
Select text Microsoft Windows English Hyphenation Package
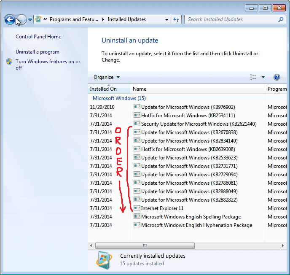(196, 225)
